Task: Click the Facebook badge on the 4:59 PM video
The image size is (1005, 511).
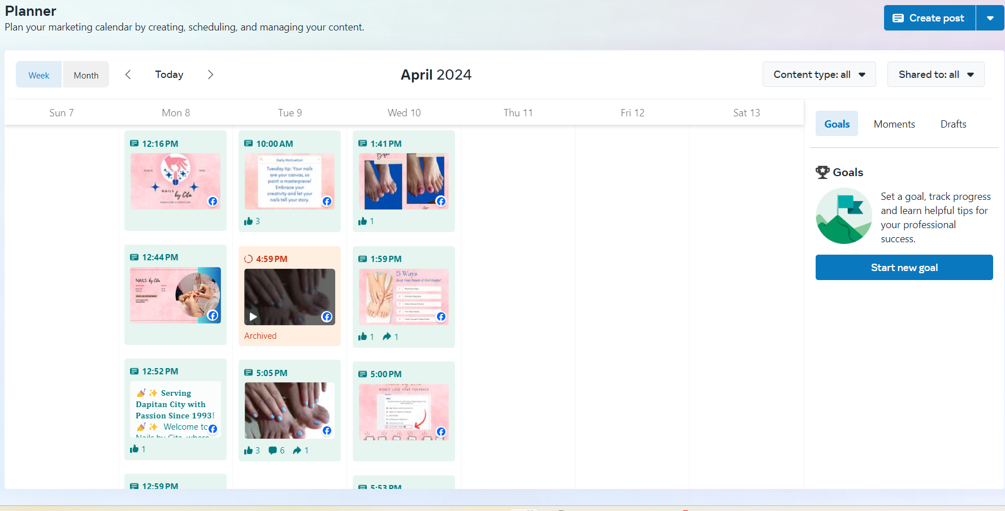Action: click(x=327, y=317)
